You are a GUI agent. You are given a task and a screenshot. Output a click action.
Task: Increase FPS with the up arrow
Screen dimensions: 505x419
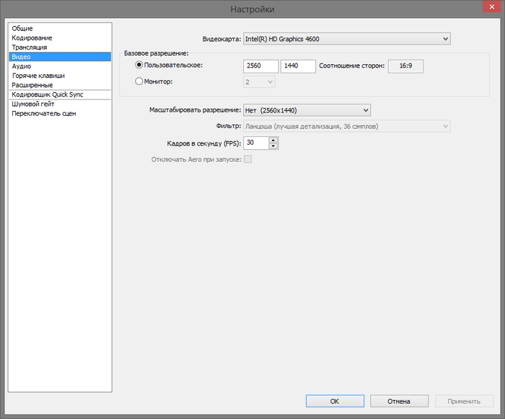click(x=273, y=140)
